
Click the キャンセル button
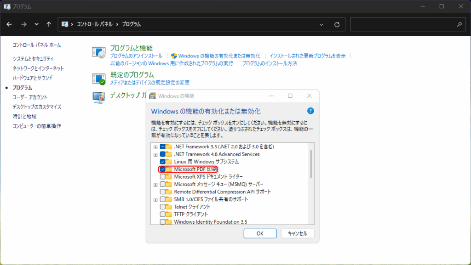tap(298, 233)
